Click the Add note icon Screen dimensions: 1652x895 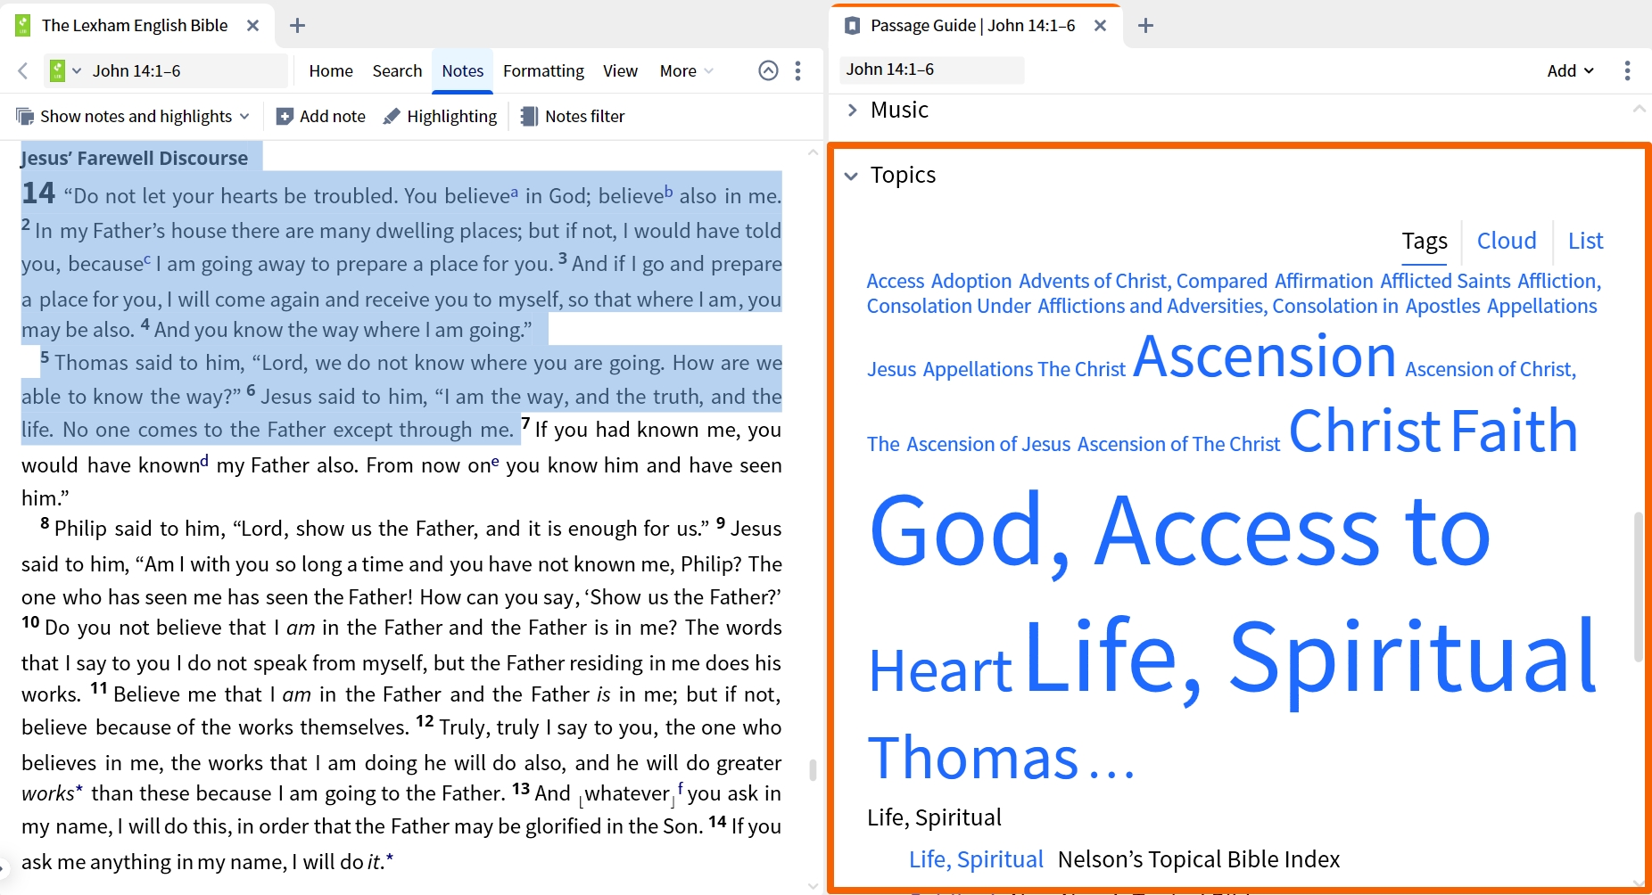tap(285, 116)
